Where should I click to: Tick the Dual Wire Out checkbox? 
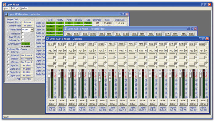click(22, 40)
